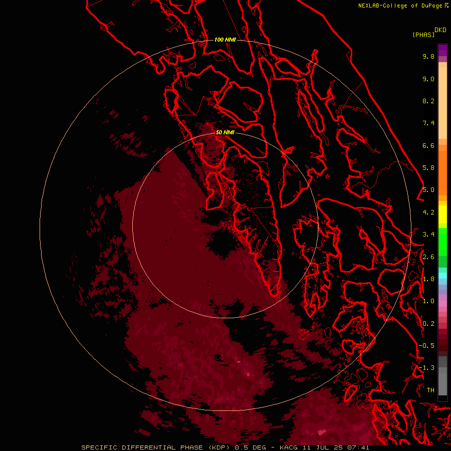Click the -1.3 value on color scale
The height and width of the screenshot is (451, 451).
click(426, 368)
